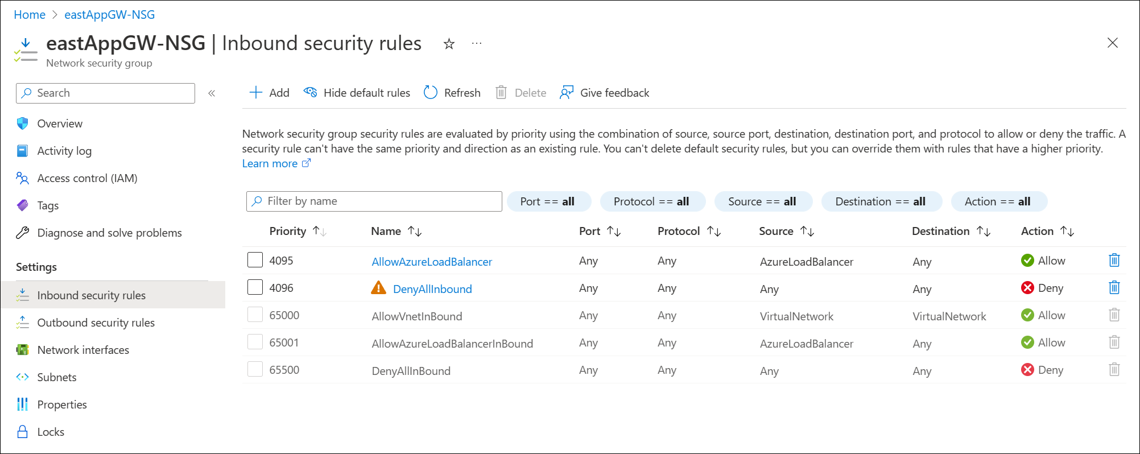Open the Protocol filter pill

(651, 201)
